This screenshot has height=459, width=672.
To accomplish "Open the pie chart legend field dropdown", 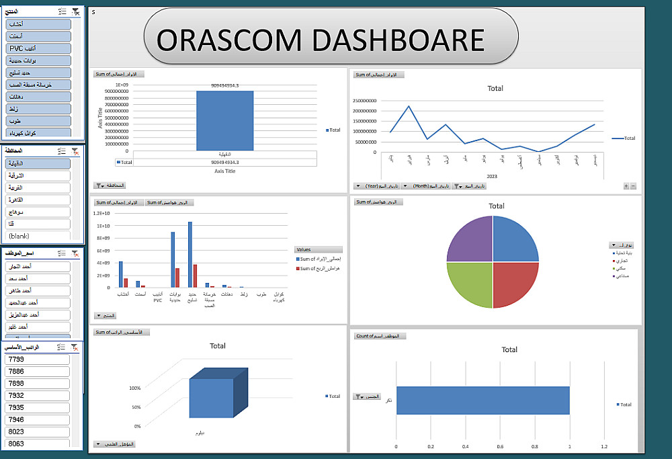I will (x=622, y=245).
